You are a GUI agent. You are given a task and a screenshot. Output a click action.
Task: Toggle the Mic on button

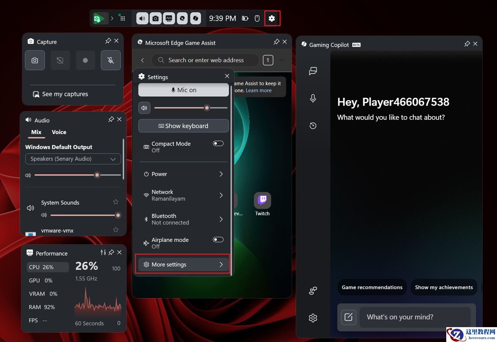184,90
